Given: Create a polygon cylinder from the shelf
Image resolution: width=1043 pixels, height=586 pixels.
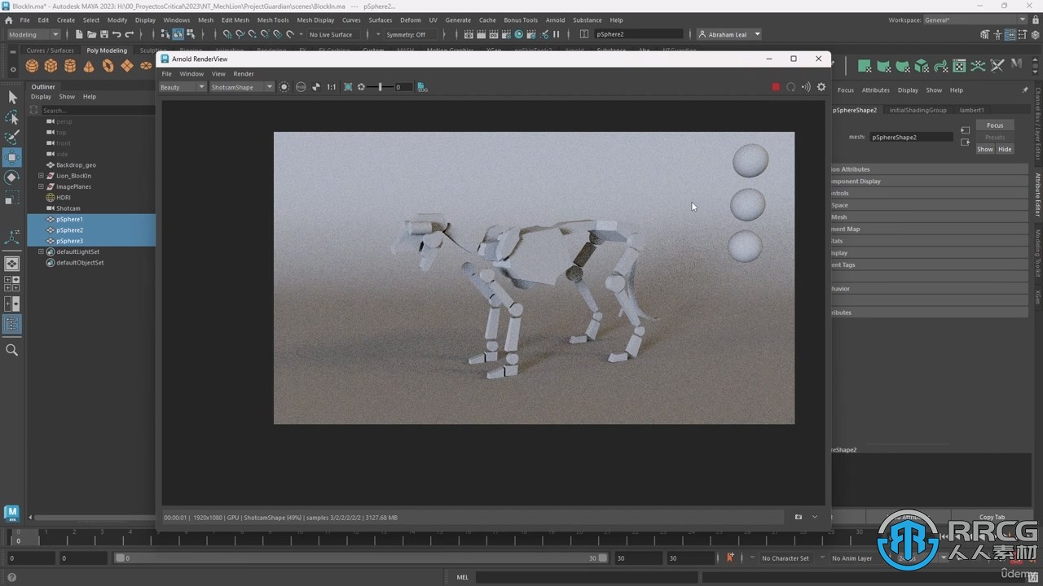Looking at the screenshot, I should coord(70,66).
